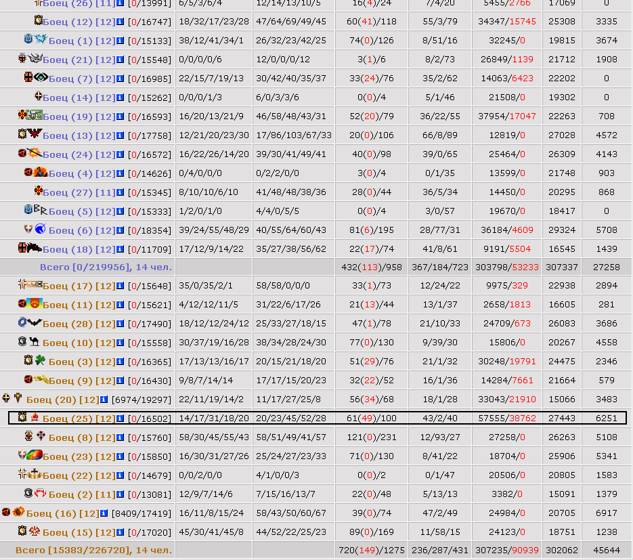Click info icon next to Боец (13)
The height and width of the screenshot is (560, 633).
120,135
